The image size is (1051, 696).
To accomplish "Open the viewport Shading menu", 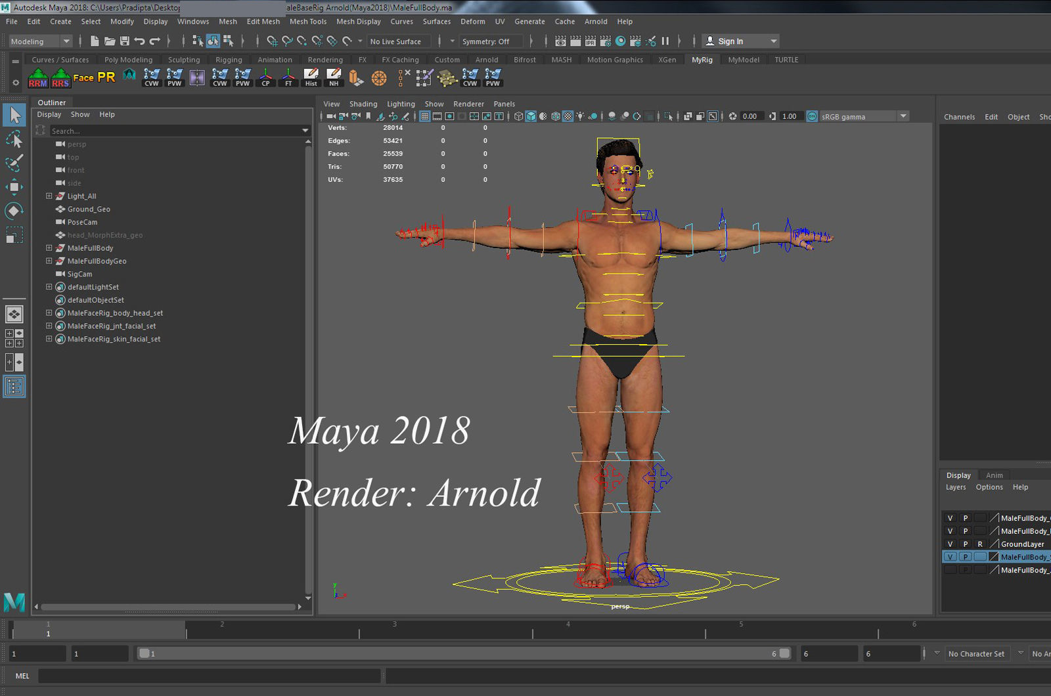I will (363, 104).
